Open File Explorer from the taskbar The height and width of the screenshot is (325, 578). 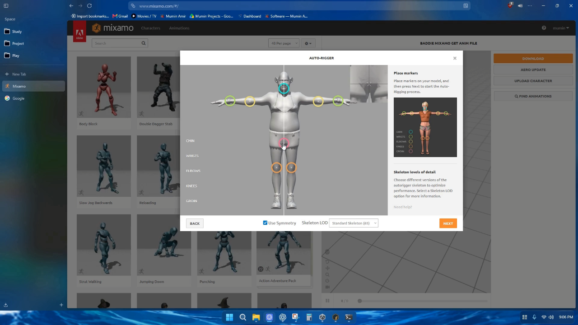click(x=256, y=317)
